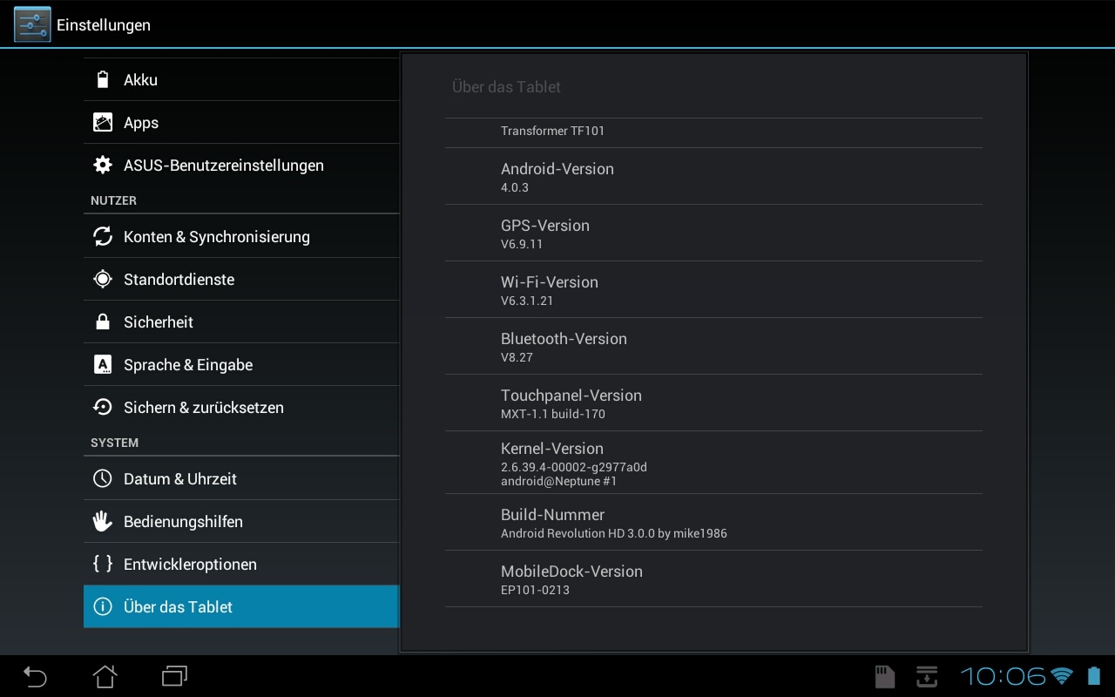Image resolution: width=1115 pixels, height=697 pixels.
Task: Open Standortdienste settings
Action: click(x=241, y=279)
